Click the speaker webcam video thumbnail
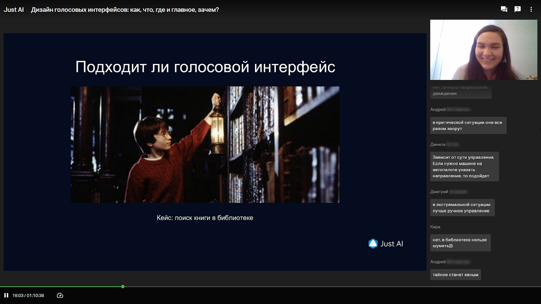This screenshot has width=541, height=304. tap(484, 50)
